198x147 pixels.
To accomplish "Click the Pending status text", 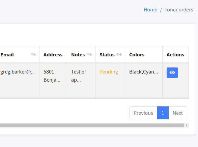I will 109,72.
